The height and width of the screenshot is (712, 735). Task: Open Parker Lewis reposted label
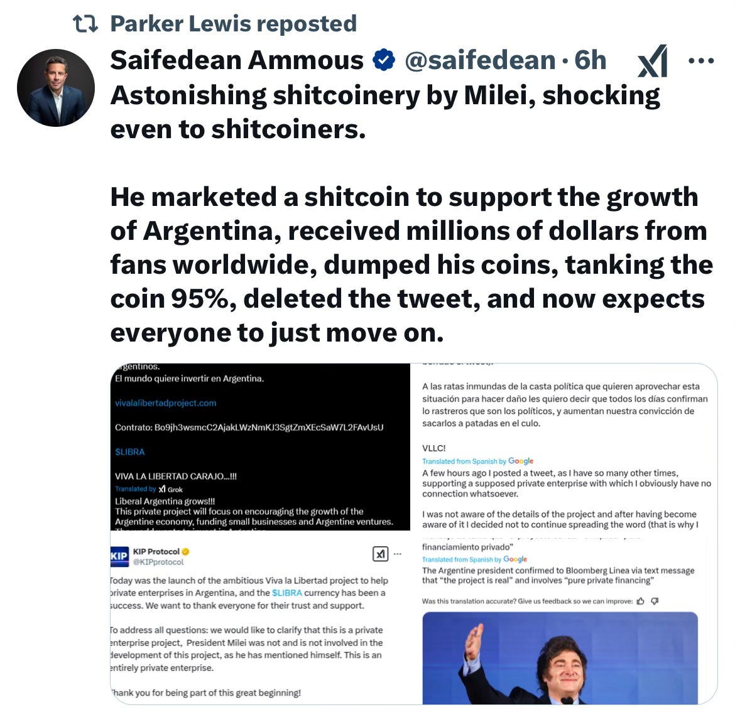point(234,23)
